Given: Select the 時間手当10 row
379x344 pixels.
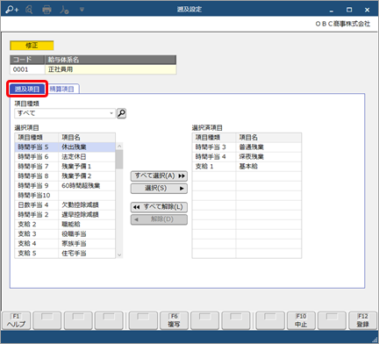Looking at the screenshot, I should pyautogui.click(x=65, y=196).
